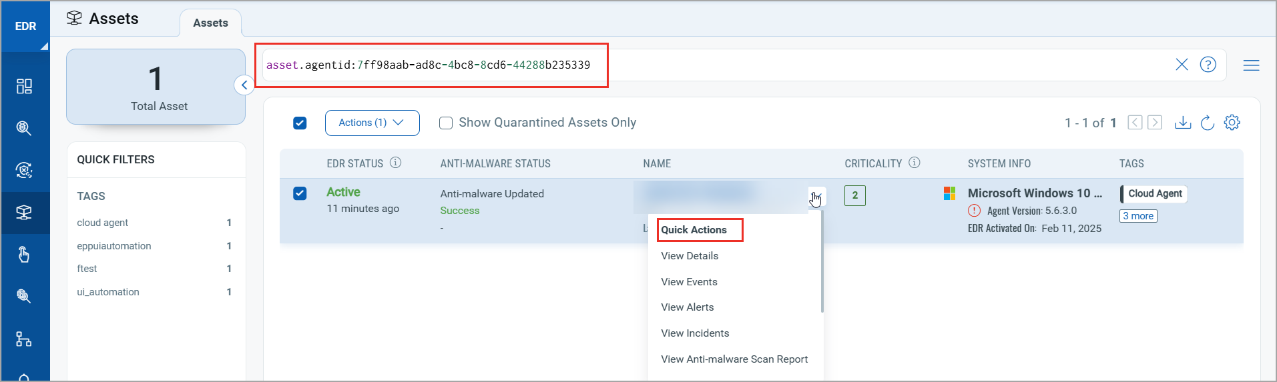Click the ANTI-MALWARE STATUS column header
1277x382 pixels.
click(495, 163)
